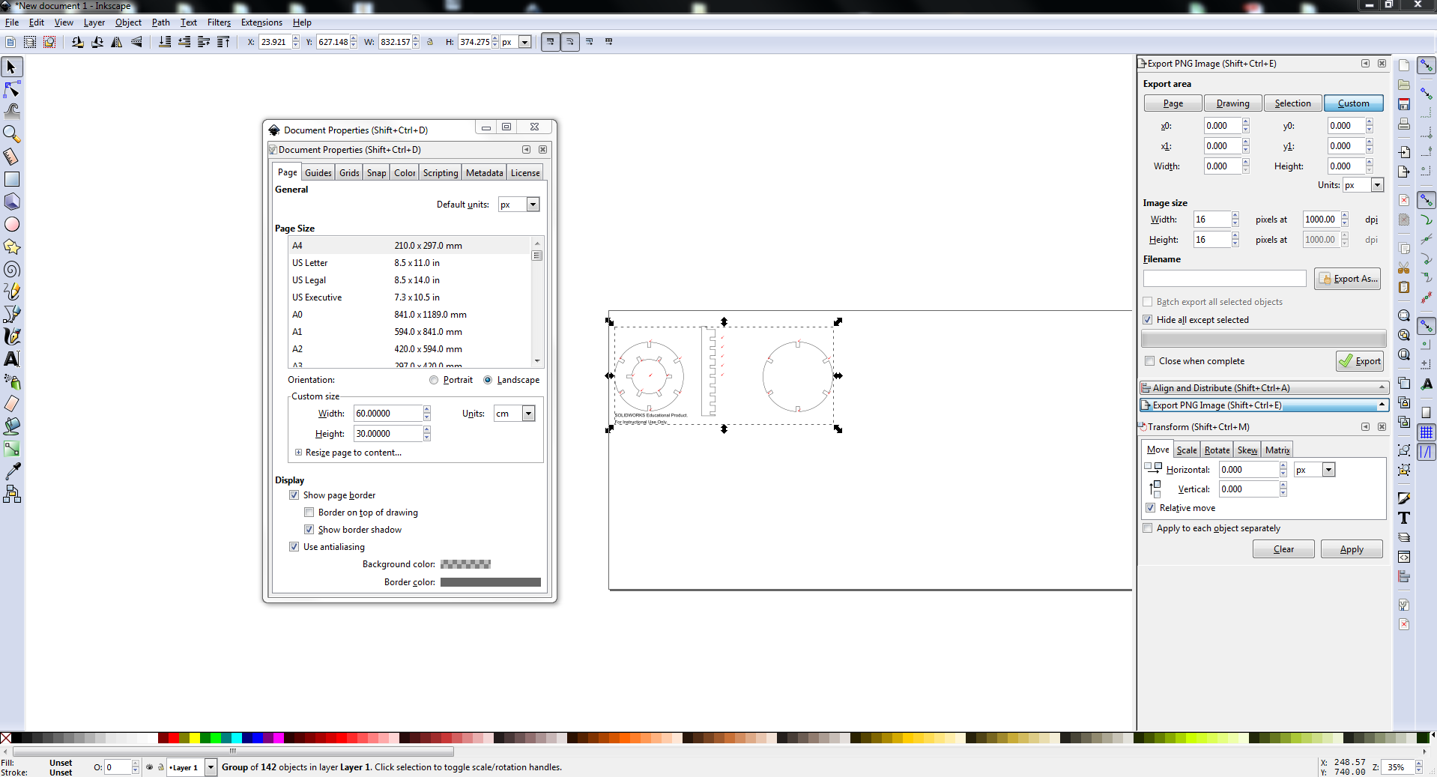Collapse the Export PNG Image panel bar
This screenshot has width=1437, height=777.
pyautogui.click(x=1264, y=405)
